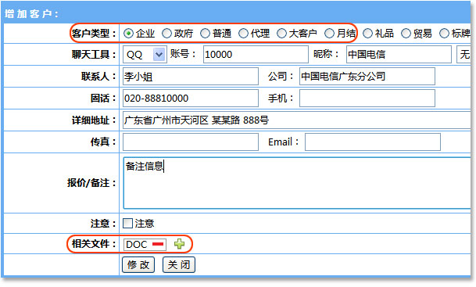This screenshot has width=476, height=287.
Task: Click the 修改 button
Action: pos(138,265)
